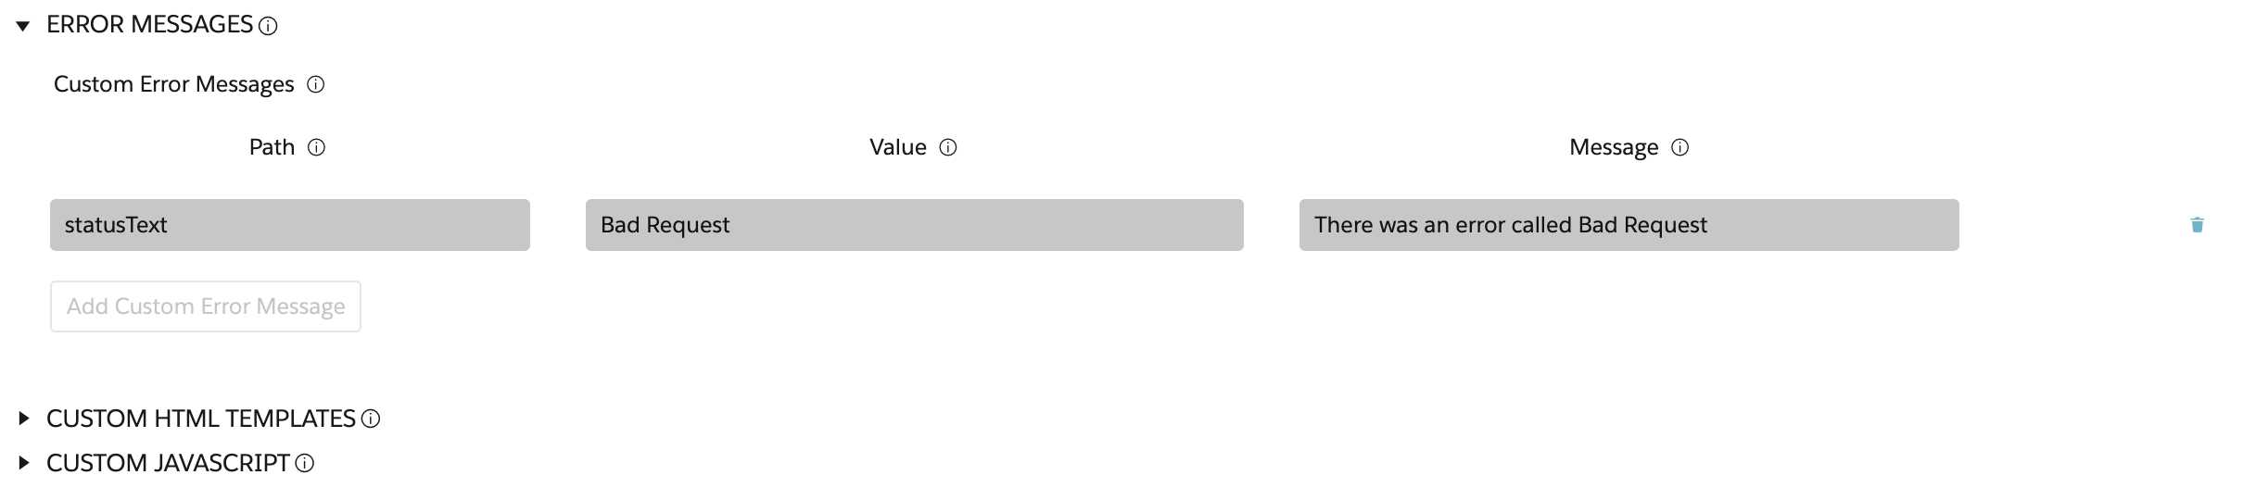Viewport: 2256px width, 500px height.
Task: Click the error message text field
Action: tap(1629, 225)
